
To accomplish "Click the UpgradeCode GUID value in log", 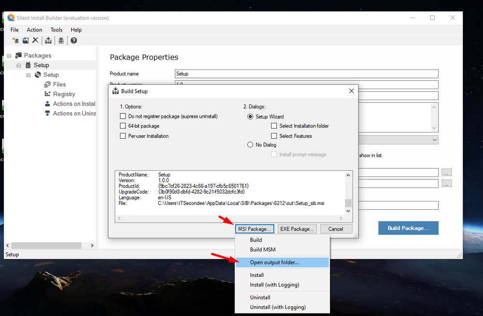I will point(201,192).
